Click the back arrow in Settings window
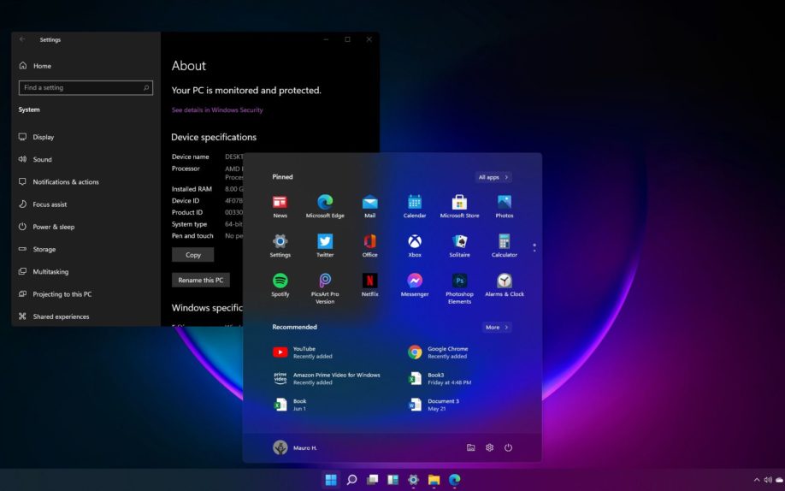The image size is (785, 491). point(22,39)
